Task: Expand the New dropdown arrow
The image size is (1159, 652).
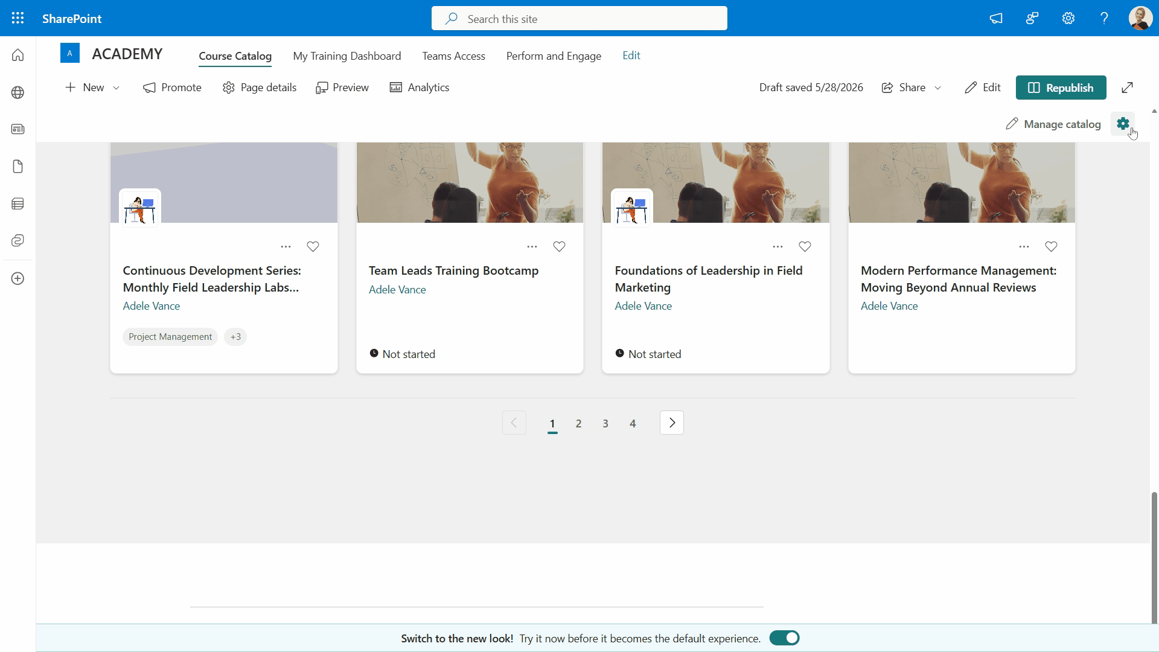Action: (x=117, y=88)
